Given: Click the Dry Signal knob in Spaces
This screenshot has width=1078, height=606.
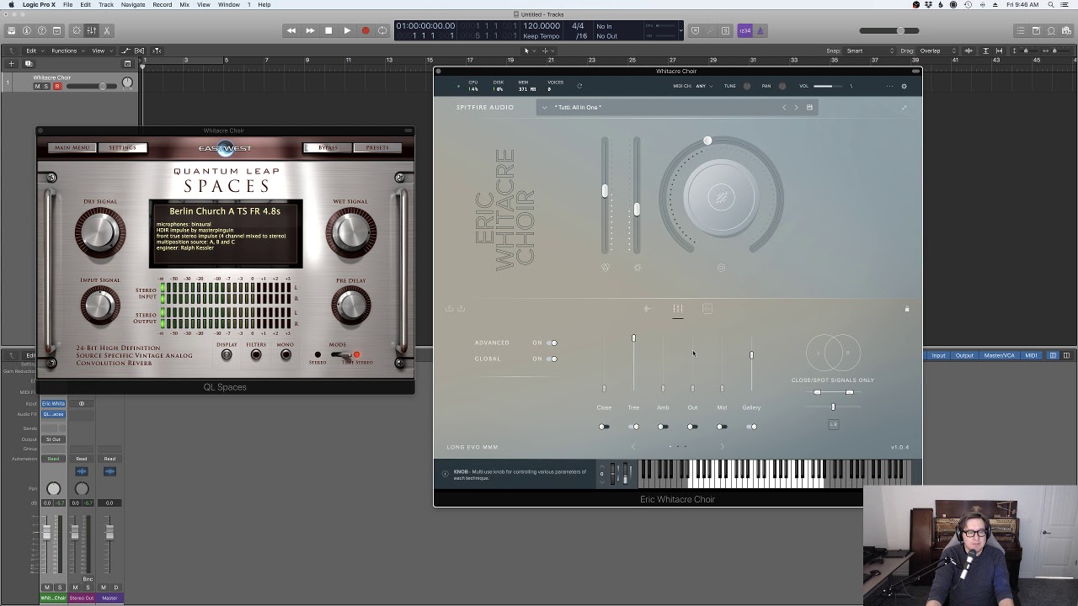Looking at the screenshot, I should 100,231.
